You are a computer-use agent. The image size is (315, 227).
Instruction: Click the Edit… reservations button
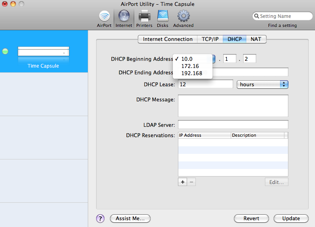[x=276, y=182]
